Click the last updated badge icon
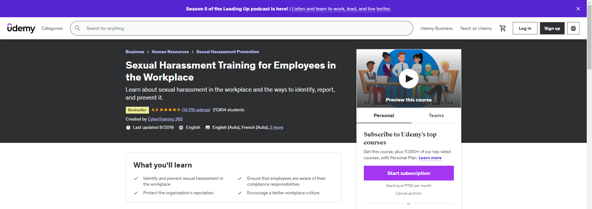592x209 pixels. (128, 128)
